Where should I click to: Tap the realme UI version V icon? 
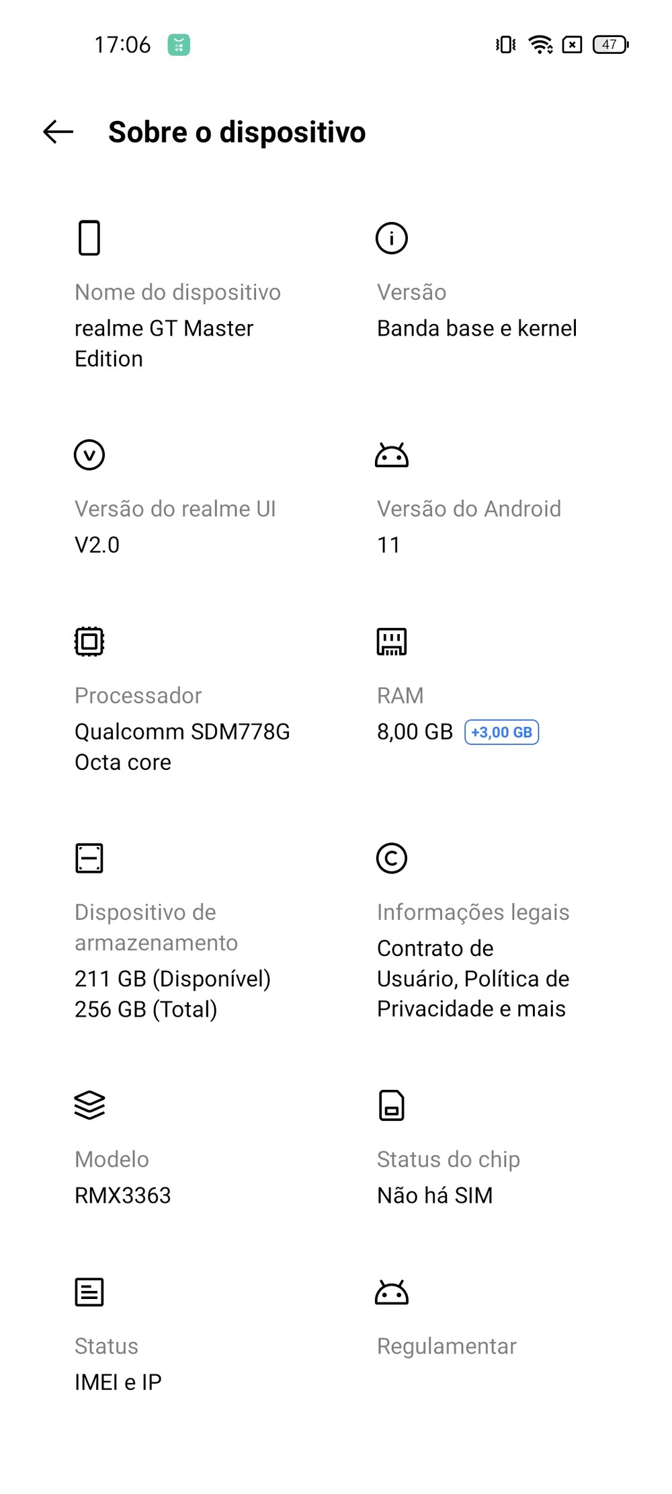(89, 455)
